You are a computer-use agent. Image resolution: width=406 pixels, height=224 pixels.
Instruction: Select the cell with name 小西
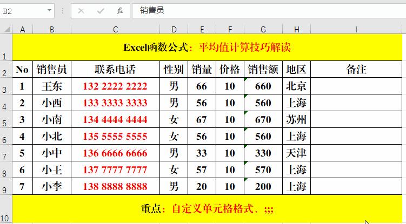(x=52, y=103)
